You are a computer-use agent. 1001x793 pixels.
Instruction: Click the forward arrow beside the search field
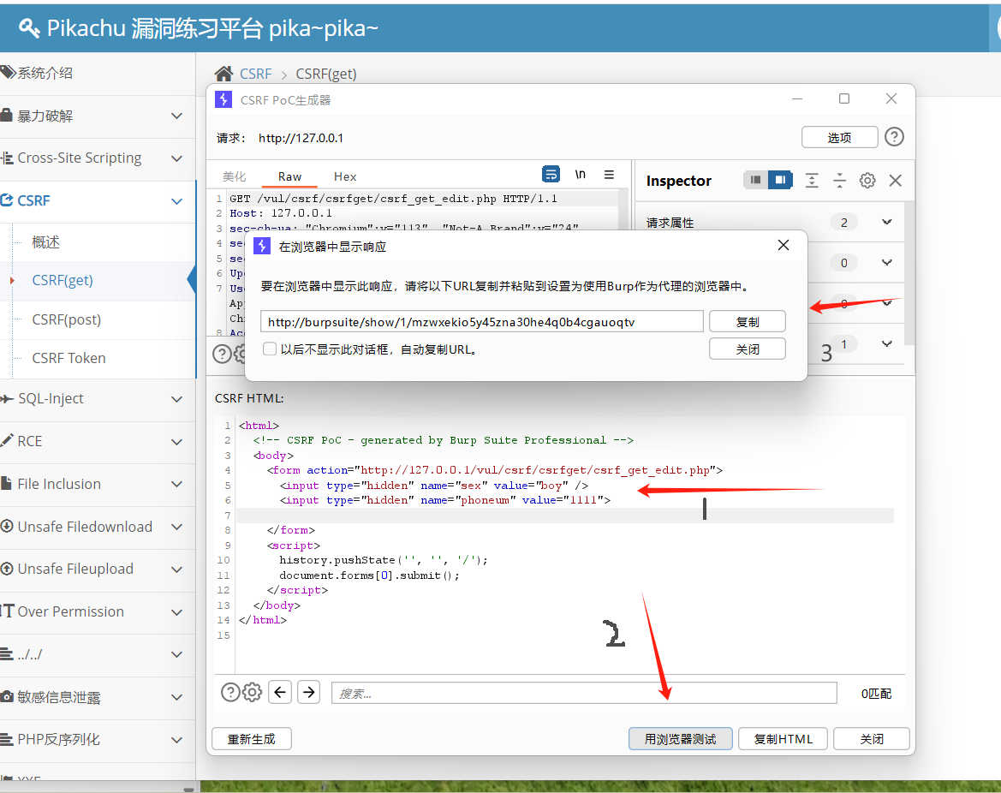[x=309, y=692]
